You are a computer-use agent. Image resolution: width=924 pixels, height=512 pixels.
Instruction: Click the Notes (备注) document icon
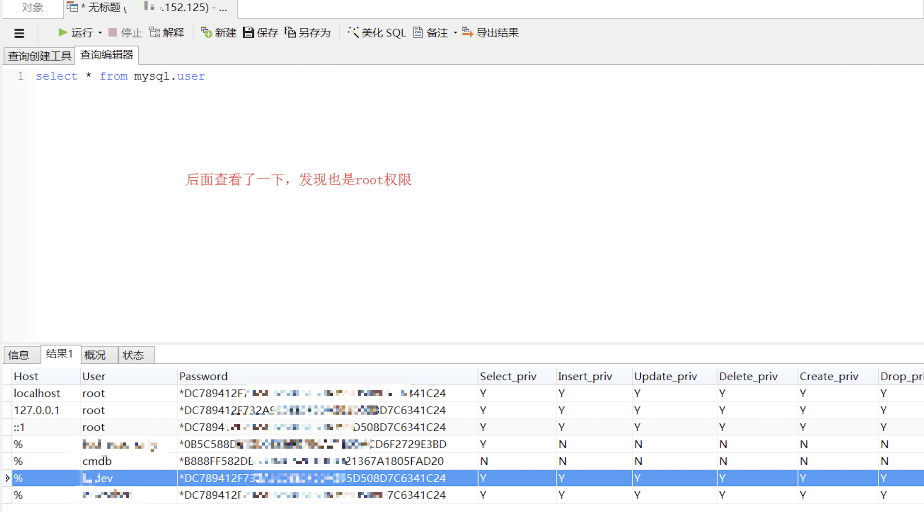418,32
